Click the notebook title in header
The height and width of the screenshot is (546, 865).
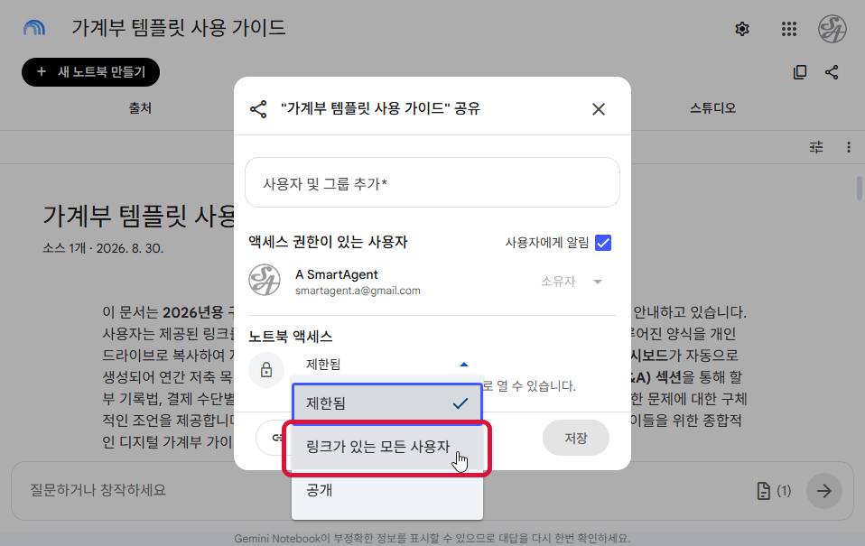tap(179, 28)
